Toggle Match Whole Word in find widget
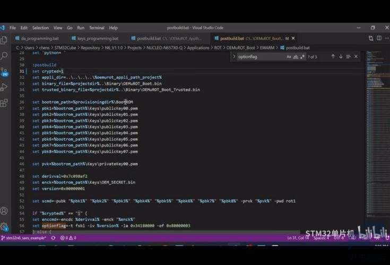The height and width of the screenshot is (265, 390). click(x=296, y=57)
